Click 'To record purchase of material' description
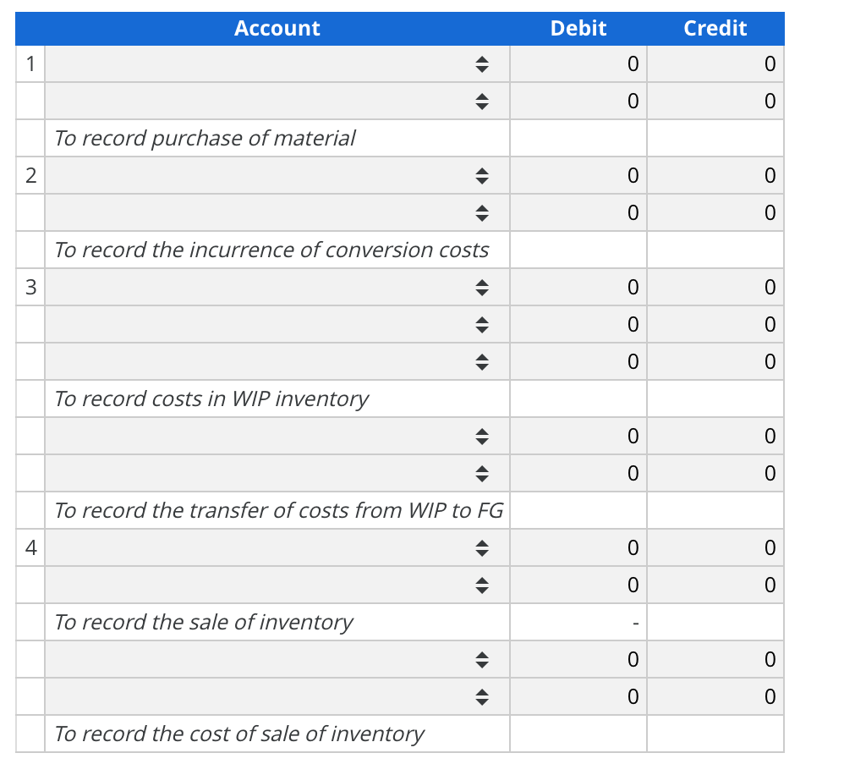844x775 pixels. point(205,139)
